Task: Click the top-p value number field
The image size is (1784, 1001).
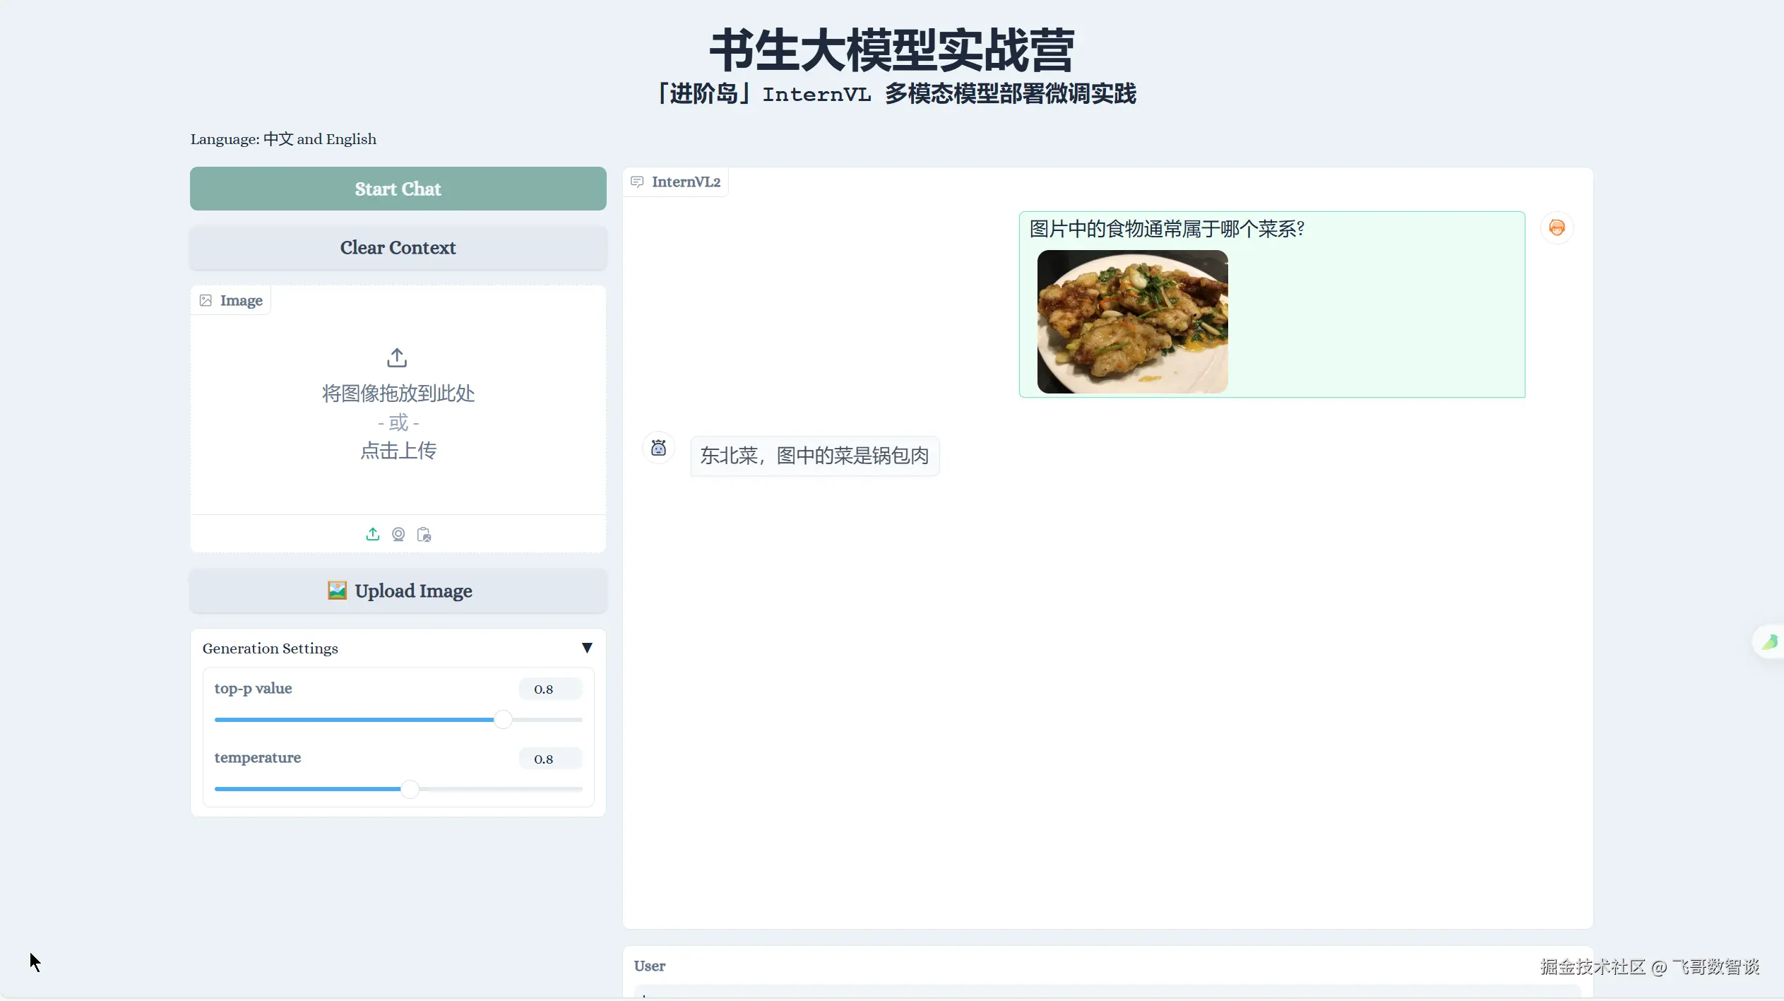Action: click(x=550, y=689)
